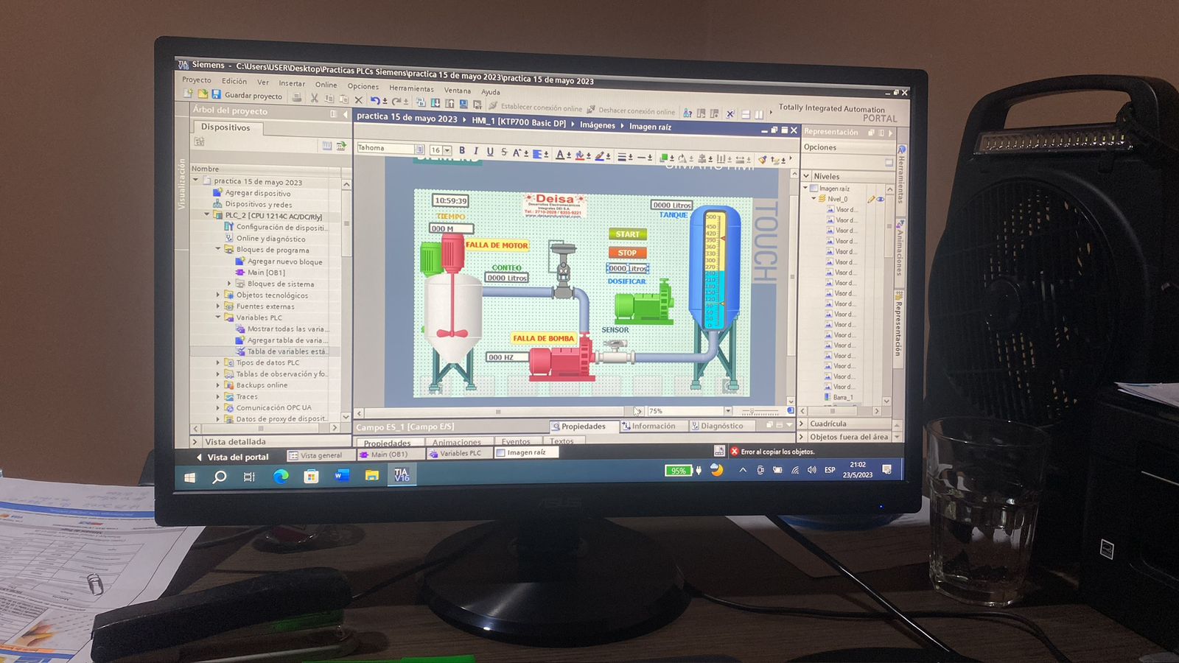This screenshot has height=663, width=1179.
Task: Select Main [OB1] in the project tree
Action: 266,273
